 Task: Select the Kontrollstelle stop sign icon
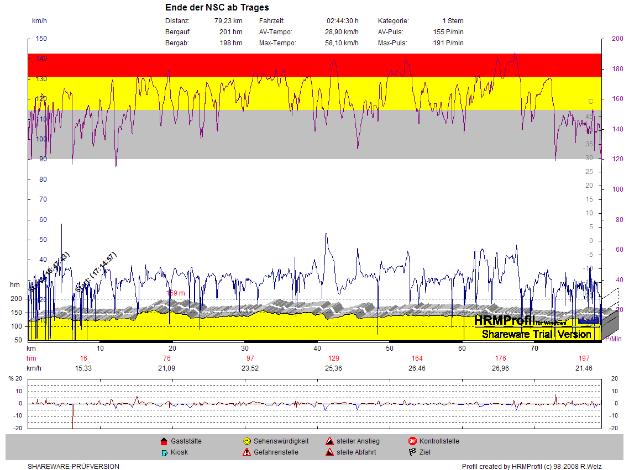[x=412, y=441]
